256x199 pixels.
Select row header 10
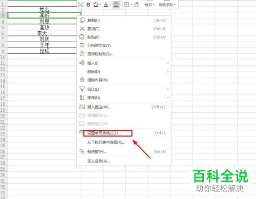(4, 57)
